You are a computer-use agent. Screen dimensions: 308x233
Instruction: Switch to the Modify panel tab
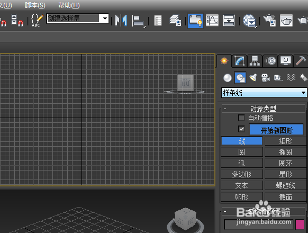point(239,61)
